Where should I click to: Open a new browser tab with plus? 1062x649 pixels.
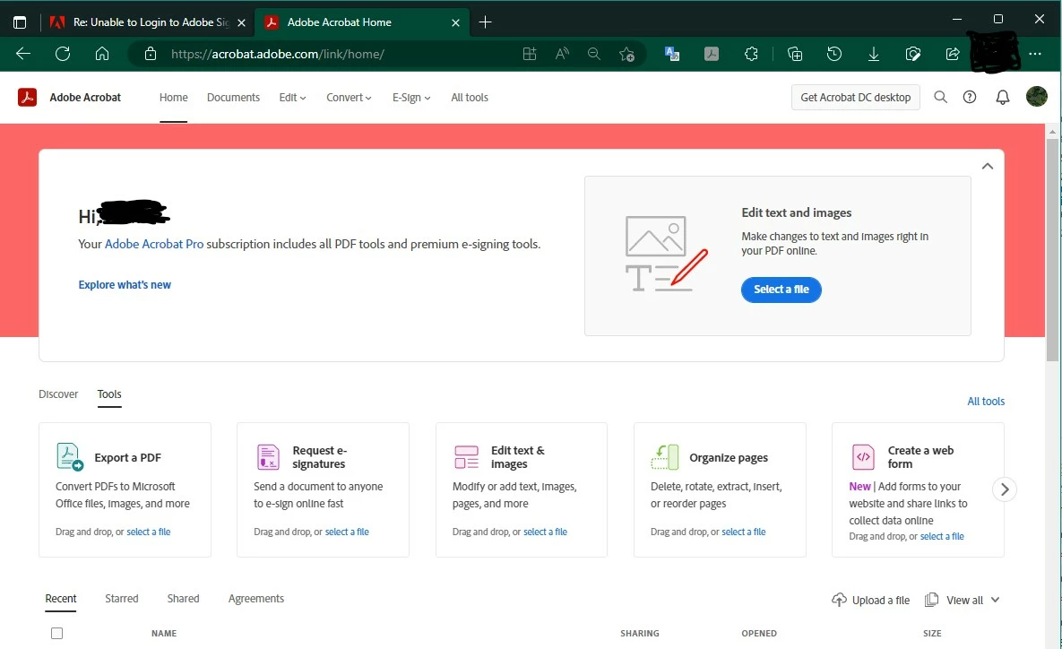pos(485,22)
